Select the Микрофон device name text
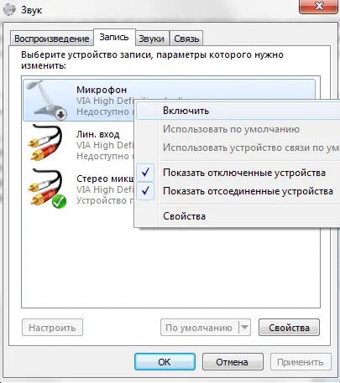 [102, 90]
